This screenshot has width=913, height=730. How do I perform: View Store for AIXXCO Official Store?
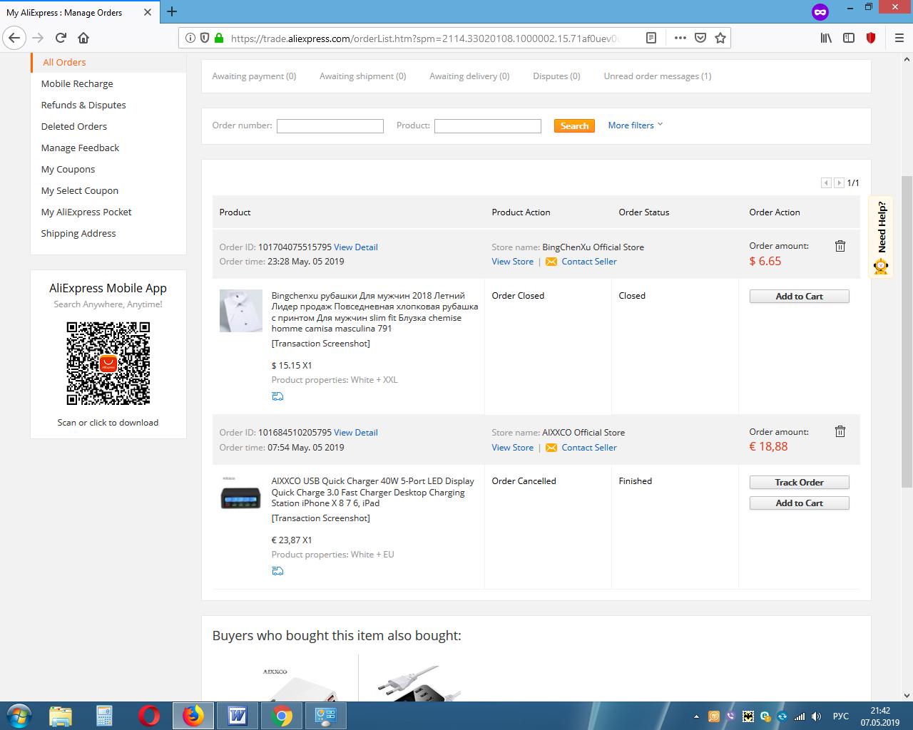click(512, 448)
